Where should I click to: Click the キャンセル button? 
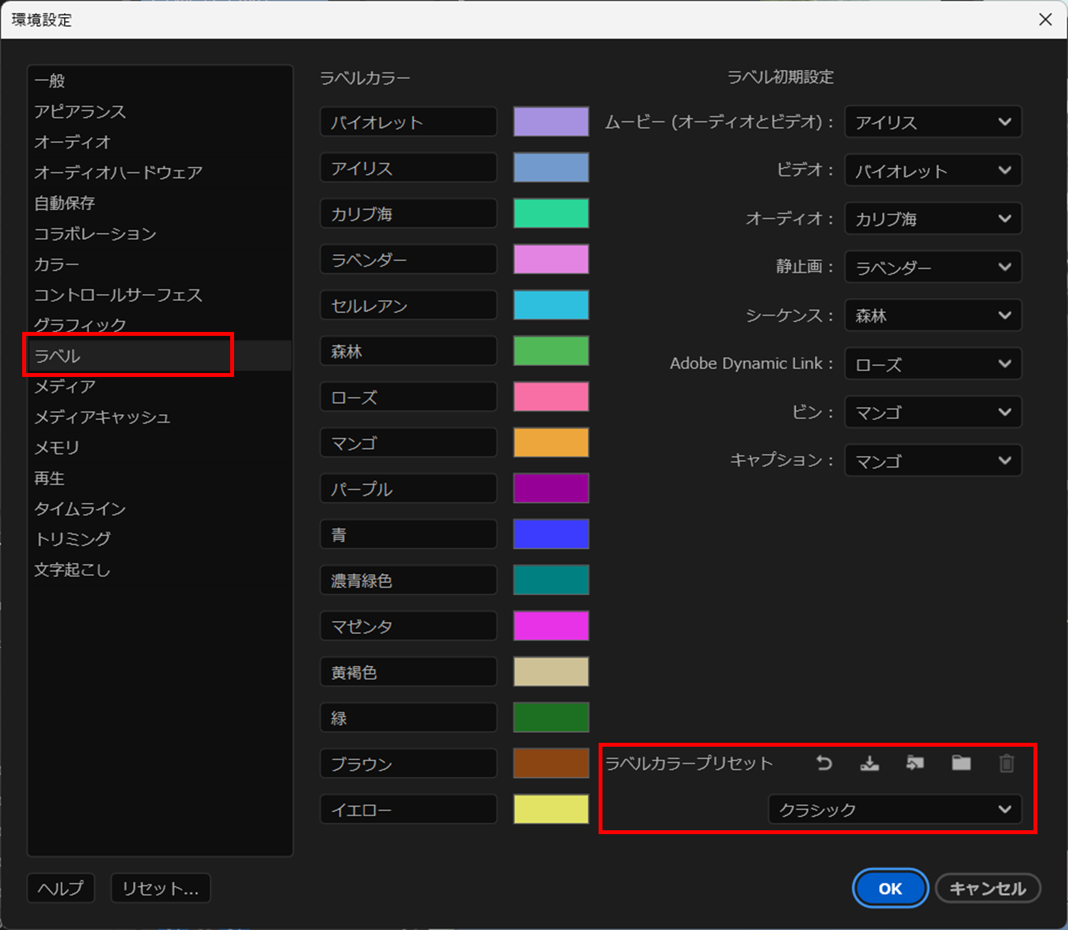[986, 888]
